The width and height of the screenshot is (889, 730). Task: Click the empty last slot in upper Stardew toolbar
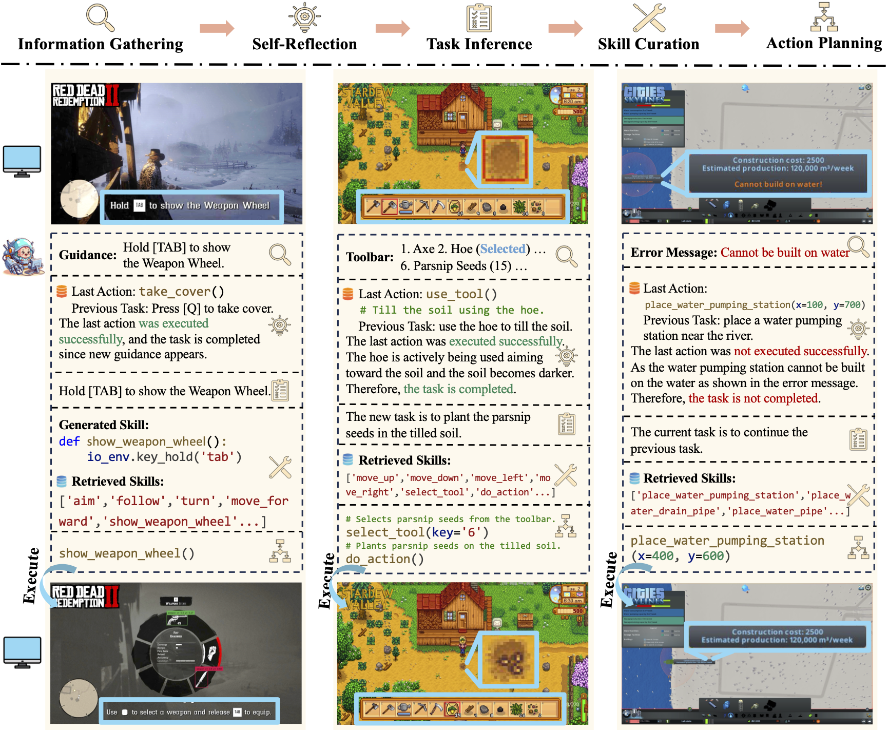pos(553,206)
